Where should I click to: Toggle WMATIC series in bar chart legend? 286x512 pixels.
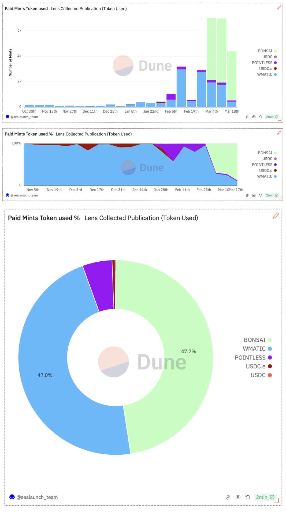point(267,75)
